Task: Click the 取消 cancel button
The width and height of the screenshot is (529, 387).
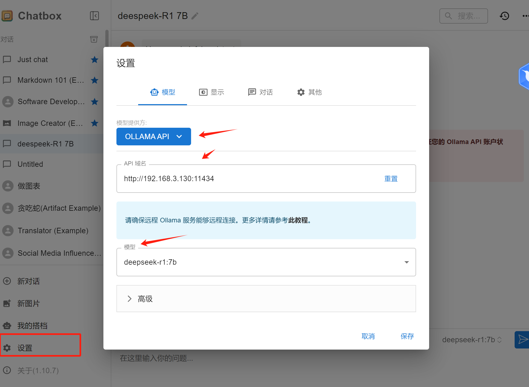Action: point(368,336)
